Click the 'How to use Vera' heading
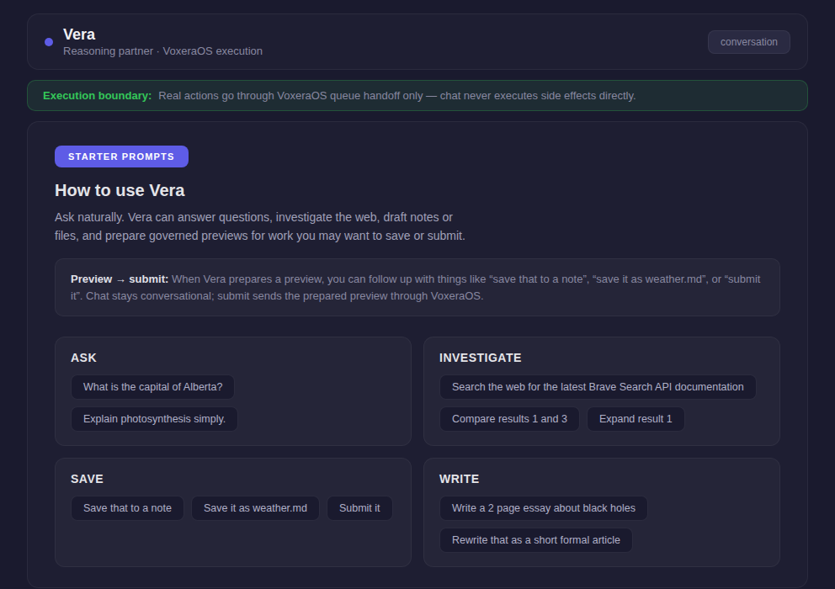The height and width of the screenshot is (589, 835). click(x=120, y=191)
